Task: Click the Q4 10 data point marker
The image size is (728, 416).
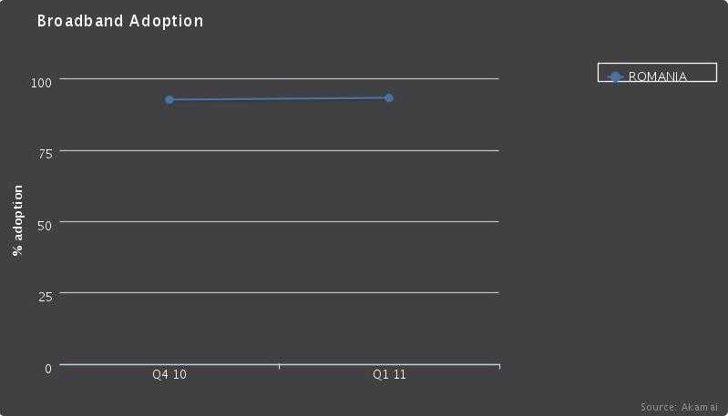Action: coord(169,99)
